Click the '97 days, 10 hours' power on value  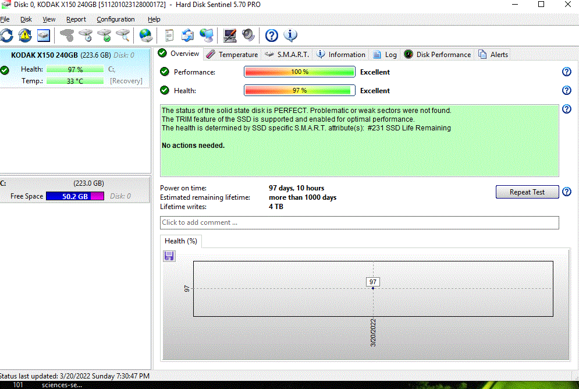pyautogui.click(x=297, y=188)
